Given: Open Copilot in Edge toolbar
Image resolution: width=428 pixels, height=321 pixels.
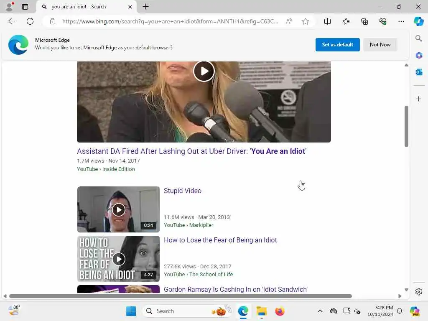Looking at the screenshot, I should point(418,21).
